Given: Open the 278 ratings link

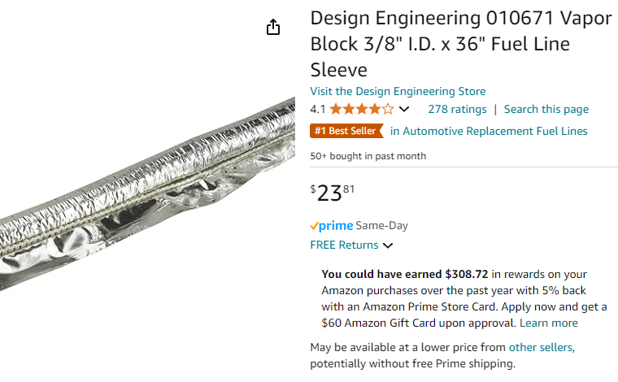Looking at the screenshot, I should pyautogui.click(x=457, y=110).
